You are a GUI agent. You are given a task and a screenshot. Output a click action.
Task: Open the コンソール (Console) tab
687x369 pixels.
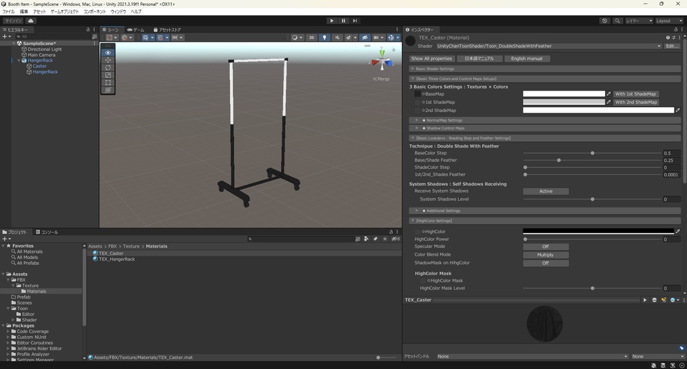click(47, 232)
